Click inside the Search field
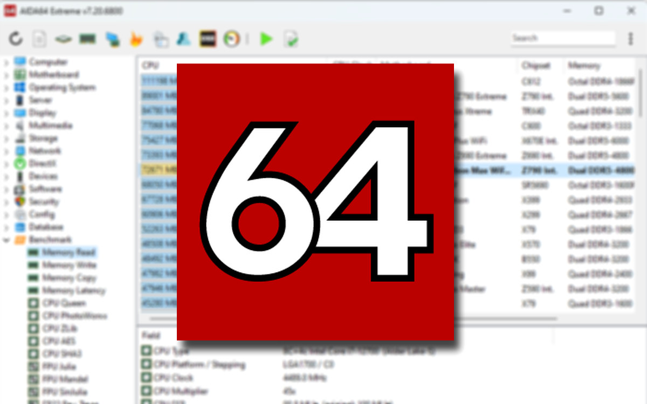647x404 pixels. pos(563,38)
